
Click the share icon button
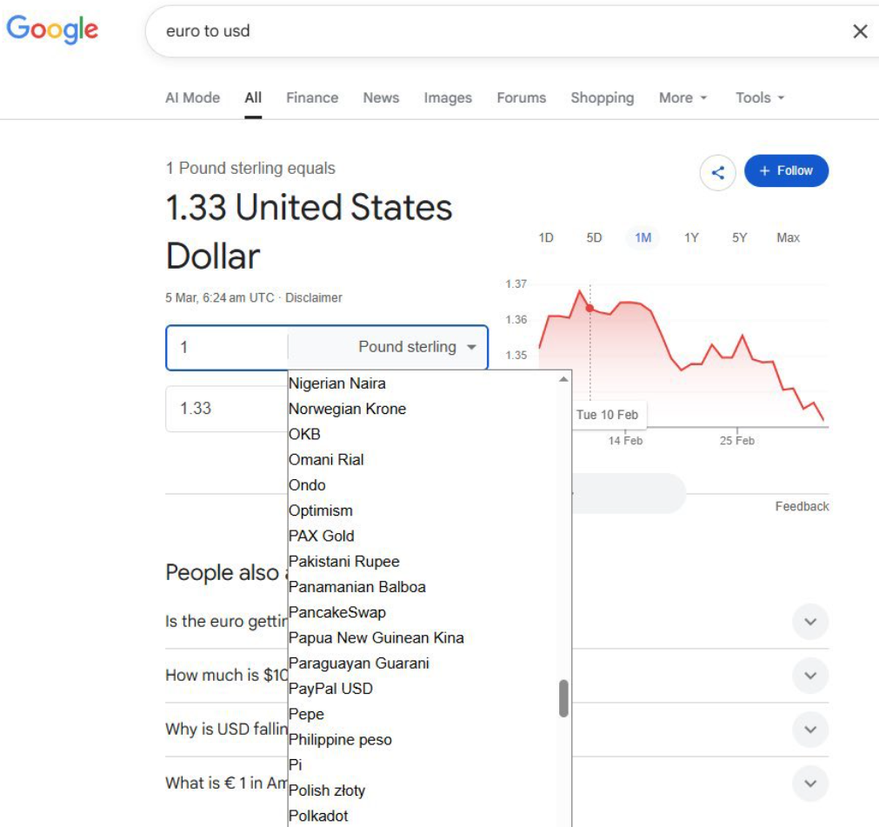(x=717, y=172)
